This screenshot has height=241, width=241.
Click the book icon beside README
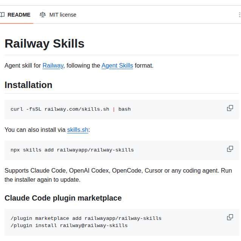(x=2, y=15)
